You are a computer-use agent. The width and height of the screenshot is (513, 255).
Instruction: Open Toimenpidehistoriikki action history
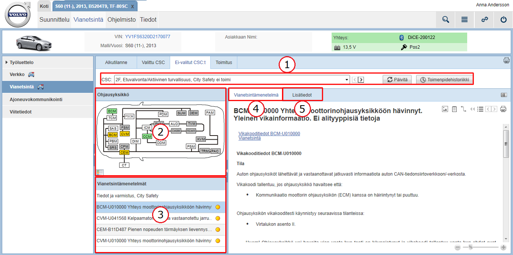(444, 79)
